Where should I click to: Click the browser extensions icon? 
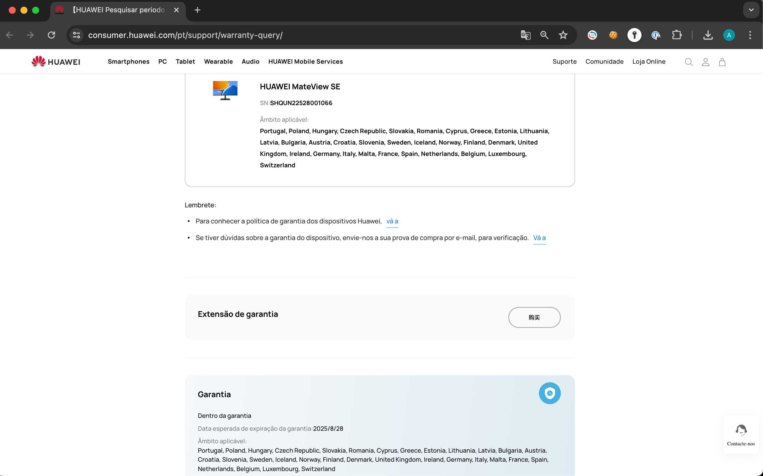coord(678,34)
